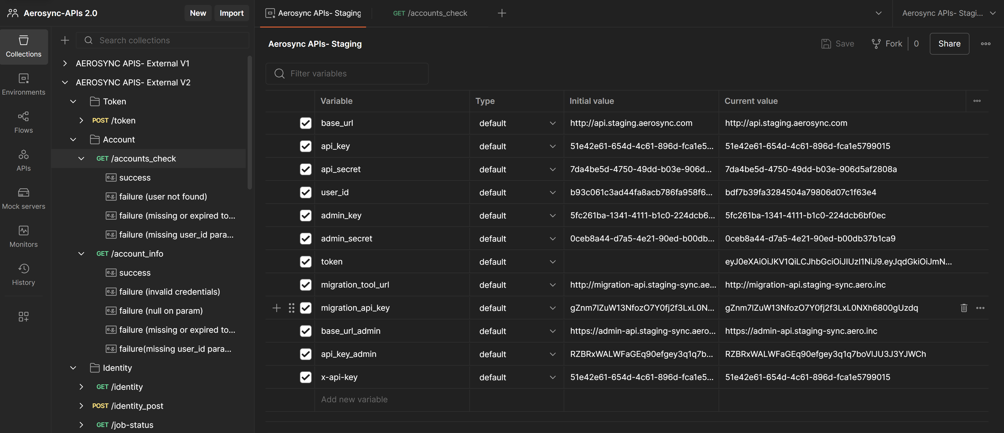The image size is (1004, 433).
Task: Click the Identity folder icon
Action: [x=95, y=368]
